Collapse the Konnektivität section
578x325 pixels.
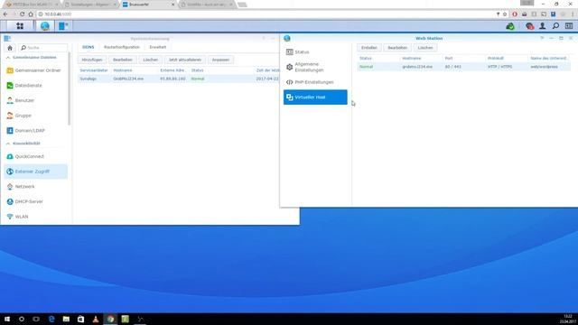click(x=8, y=144)
